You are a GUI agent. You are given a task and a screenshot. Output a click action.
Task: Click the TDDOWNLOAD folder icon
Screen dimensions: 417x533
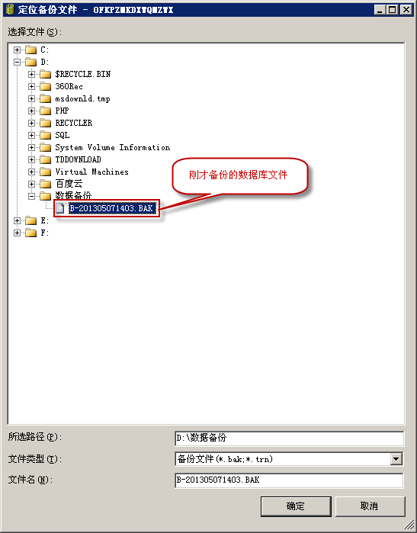[45, 159]
